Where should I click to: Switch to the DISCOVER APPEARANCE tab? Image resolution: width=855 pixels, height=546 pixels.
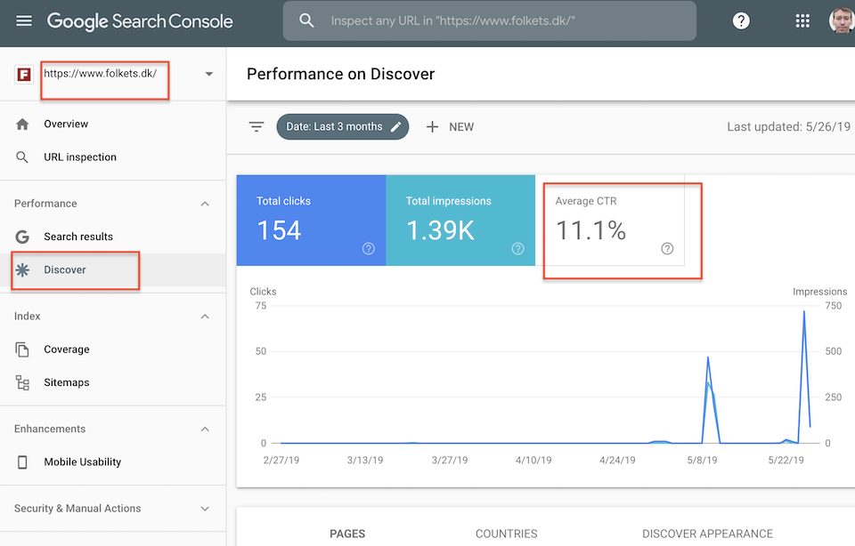pyautogui.click(x=707, y=534)
